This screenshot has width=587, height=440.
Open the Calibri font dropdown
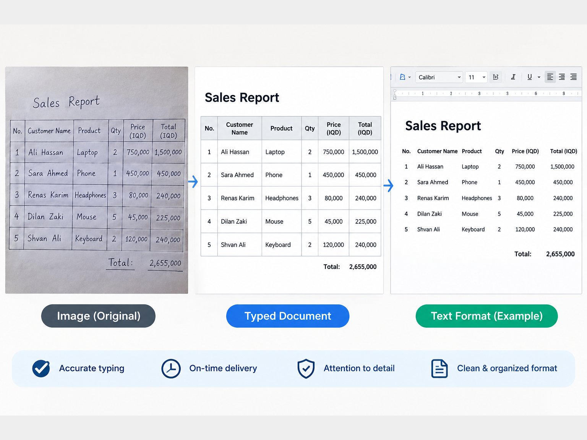[x=439, y=77]
